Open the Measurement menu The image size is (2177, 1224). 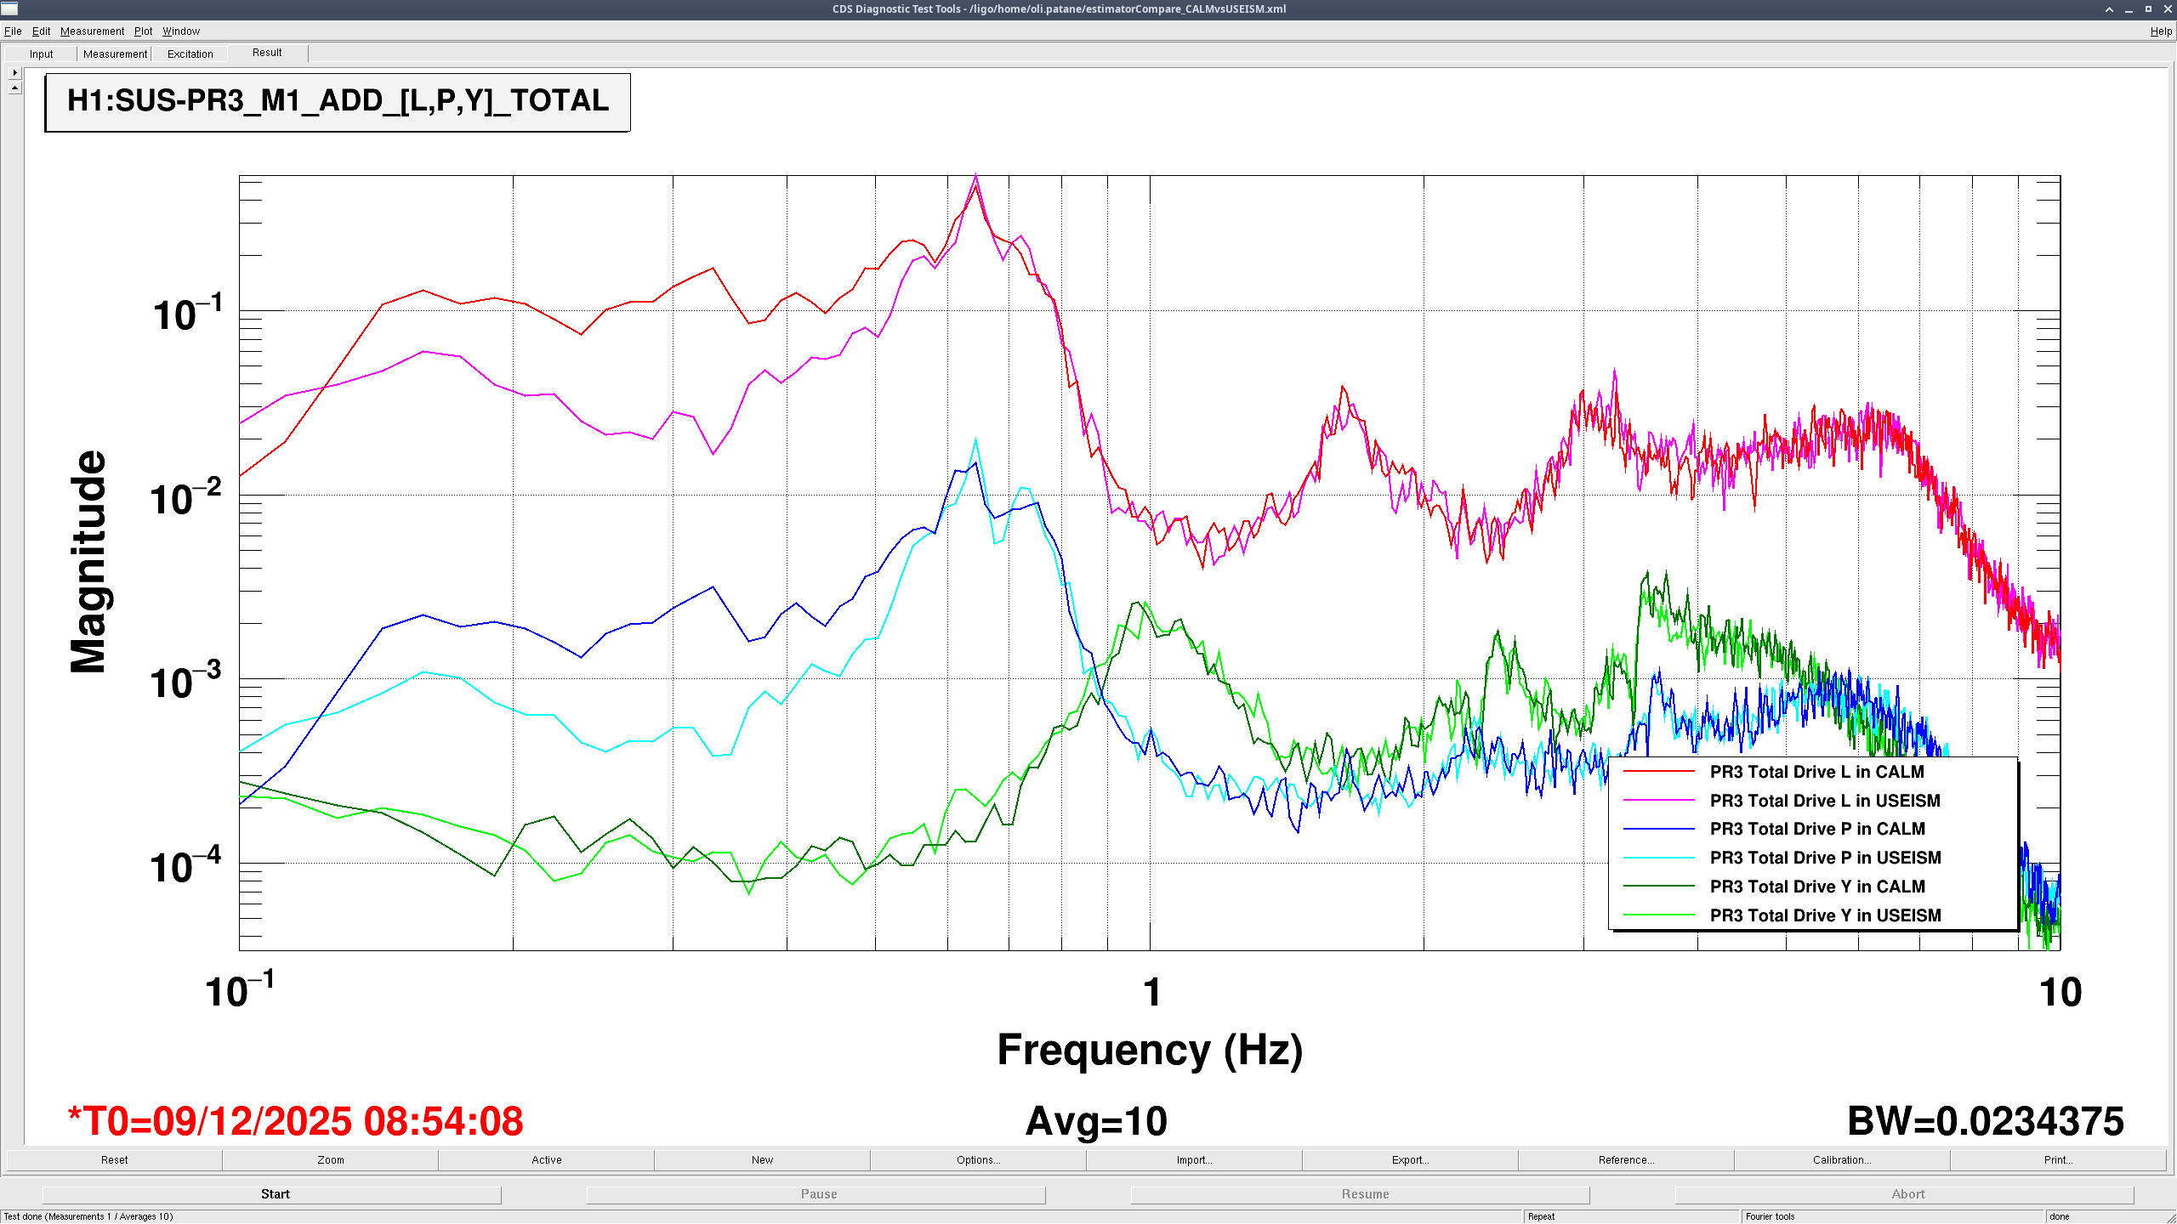92,31
